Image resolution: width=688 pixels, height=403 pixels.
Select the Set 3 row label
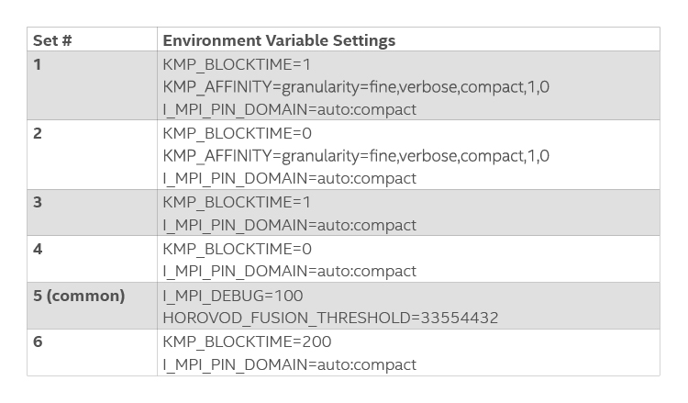[x=38, y=202]
